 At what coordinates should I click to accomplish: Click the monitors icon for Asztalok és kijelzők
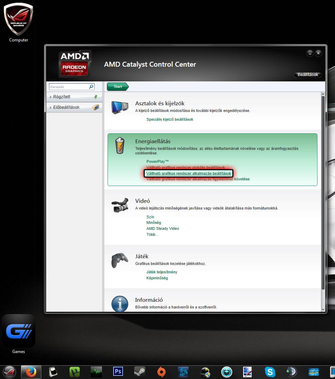(120, 107)
